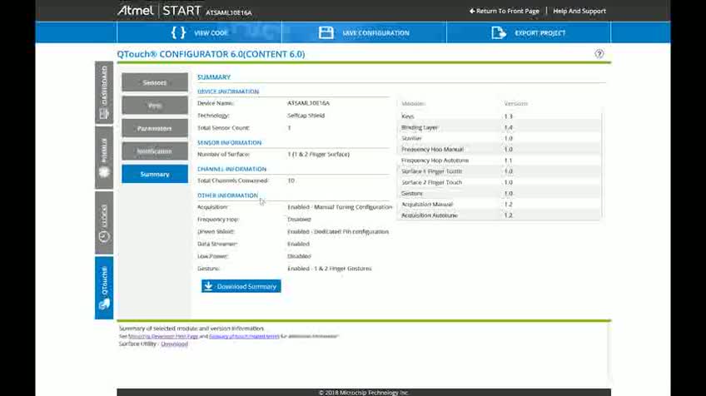
Task: Click Return To Front Page link
Action: point(504,11)
